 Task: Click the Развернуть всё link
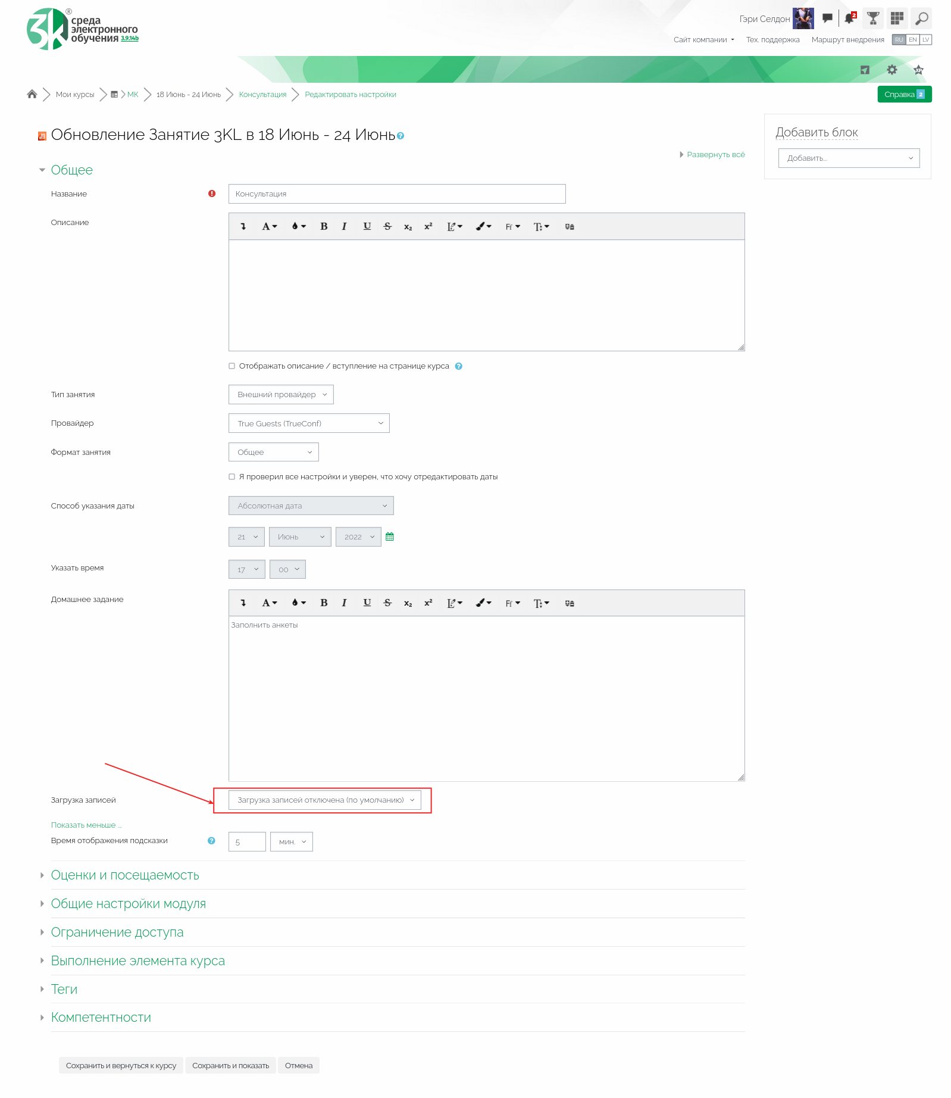715,155
